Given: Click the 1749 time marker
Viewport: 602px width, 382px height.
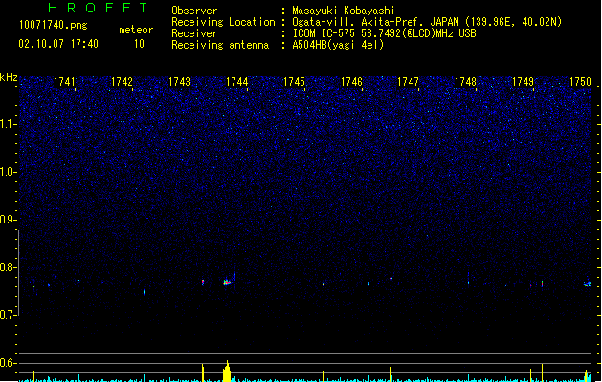Looking at the screenshot, I should tap(523, 82).
